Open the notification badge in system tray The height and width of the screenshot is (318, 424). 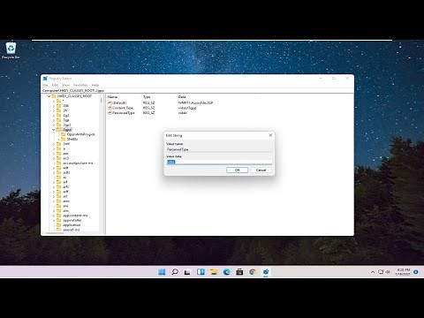[x=416, y=272]
